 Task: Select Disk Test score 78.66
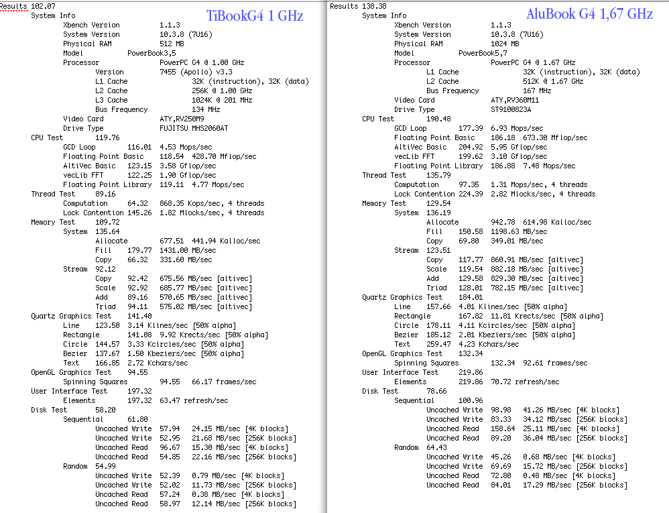436,392
